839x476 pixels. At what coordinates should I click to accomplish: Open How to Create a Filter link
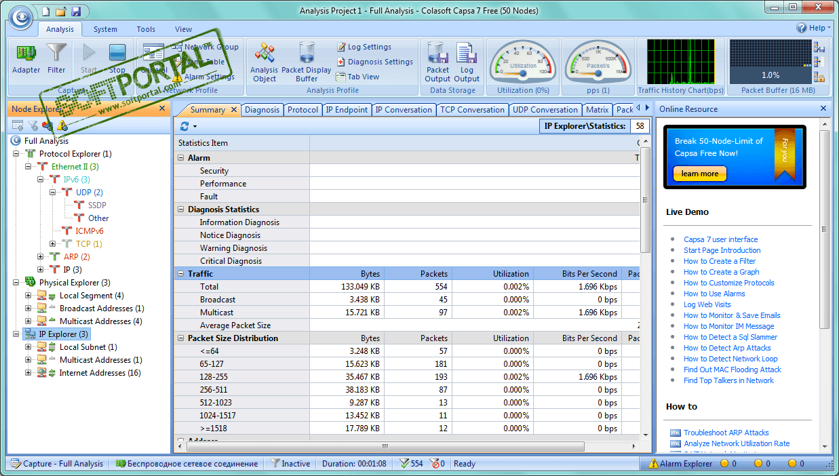[720, 261]
